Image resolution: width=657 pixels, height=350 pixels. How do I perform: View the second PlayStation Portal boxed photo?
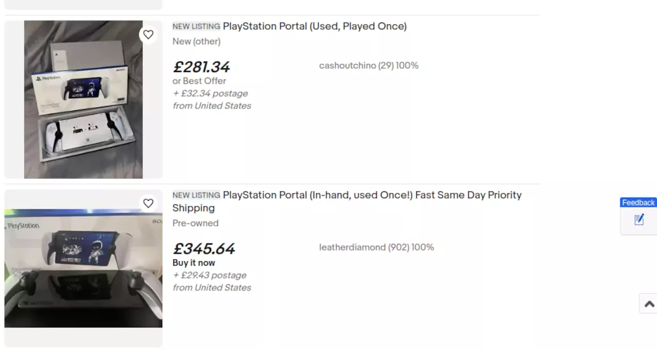(x=83, y=268)
